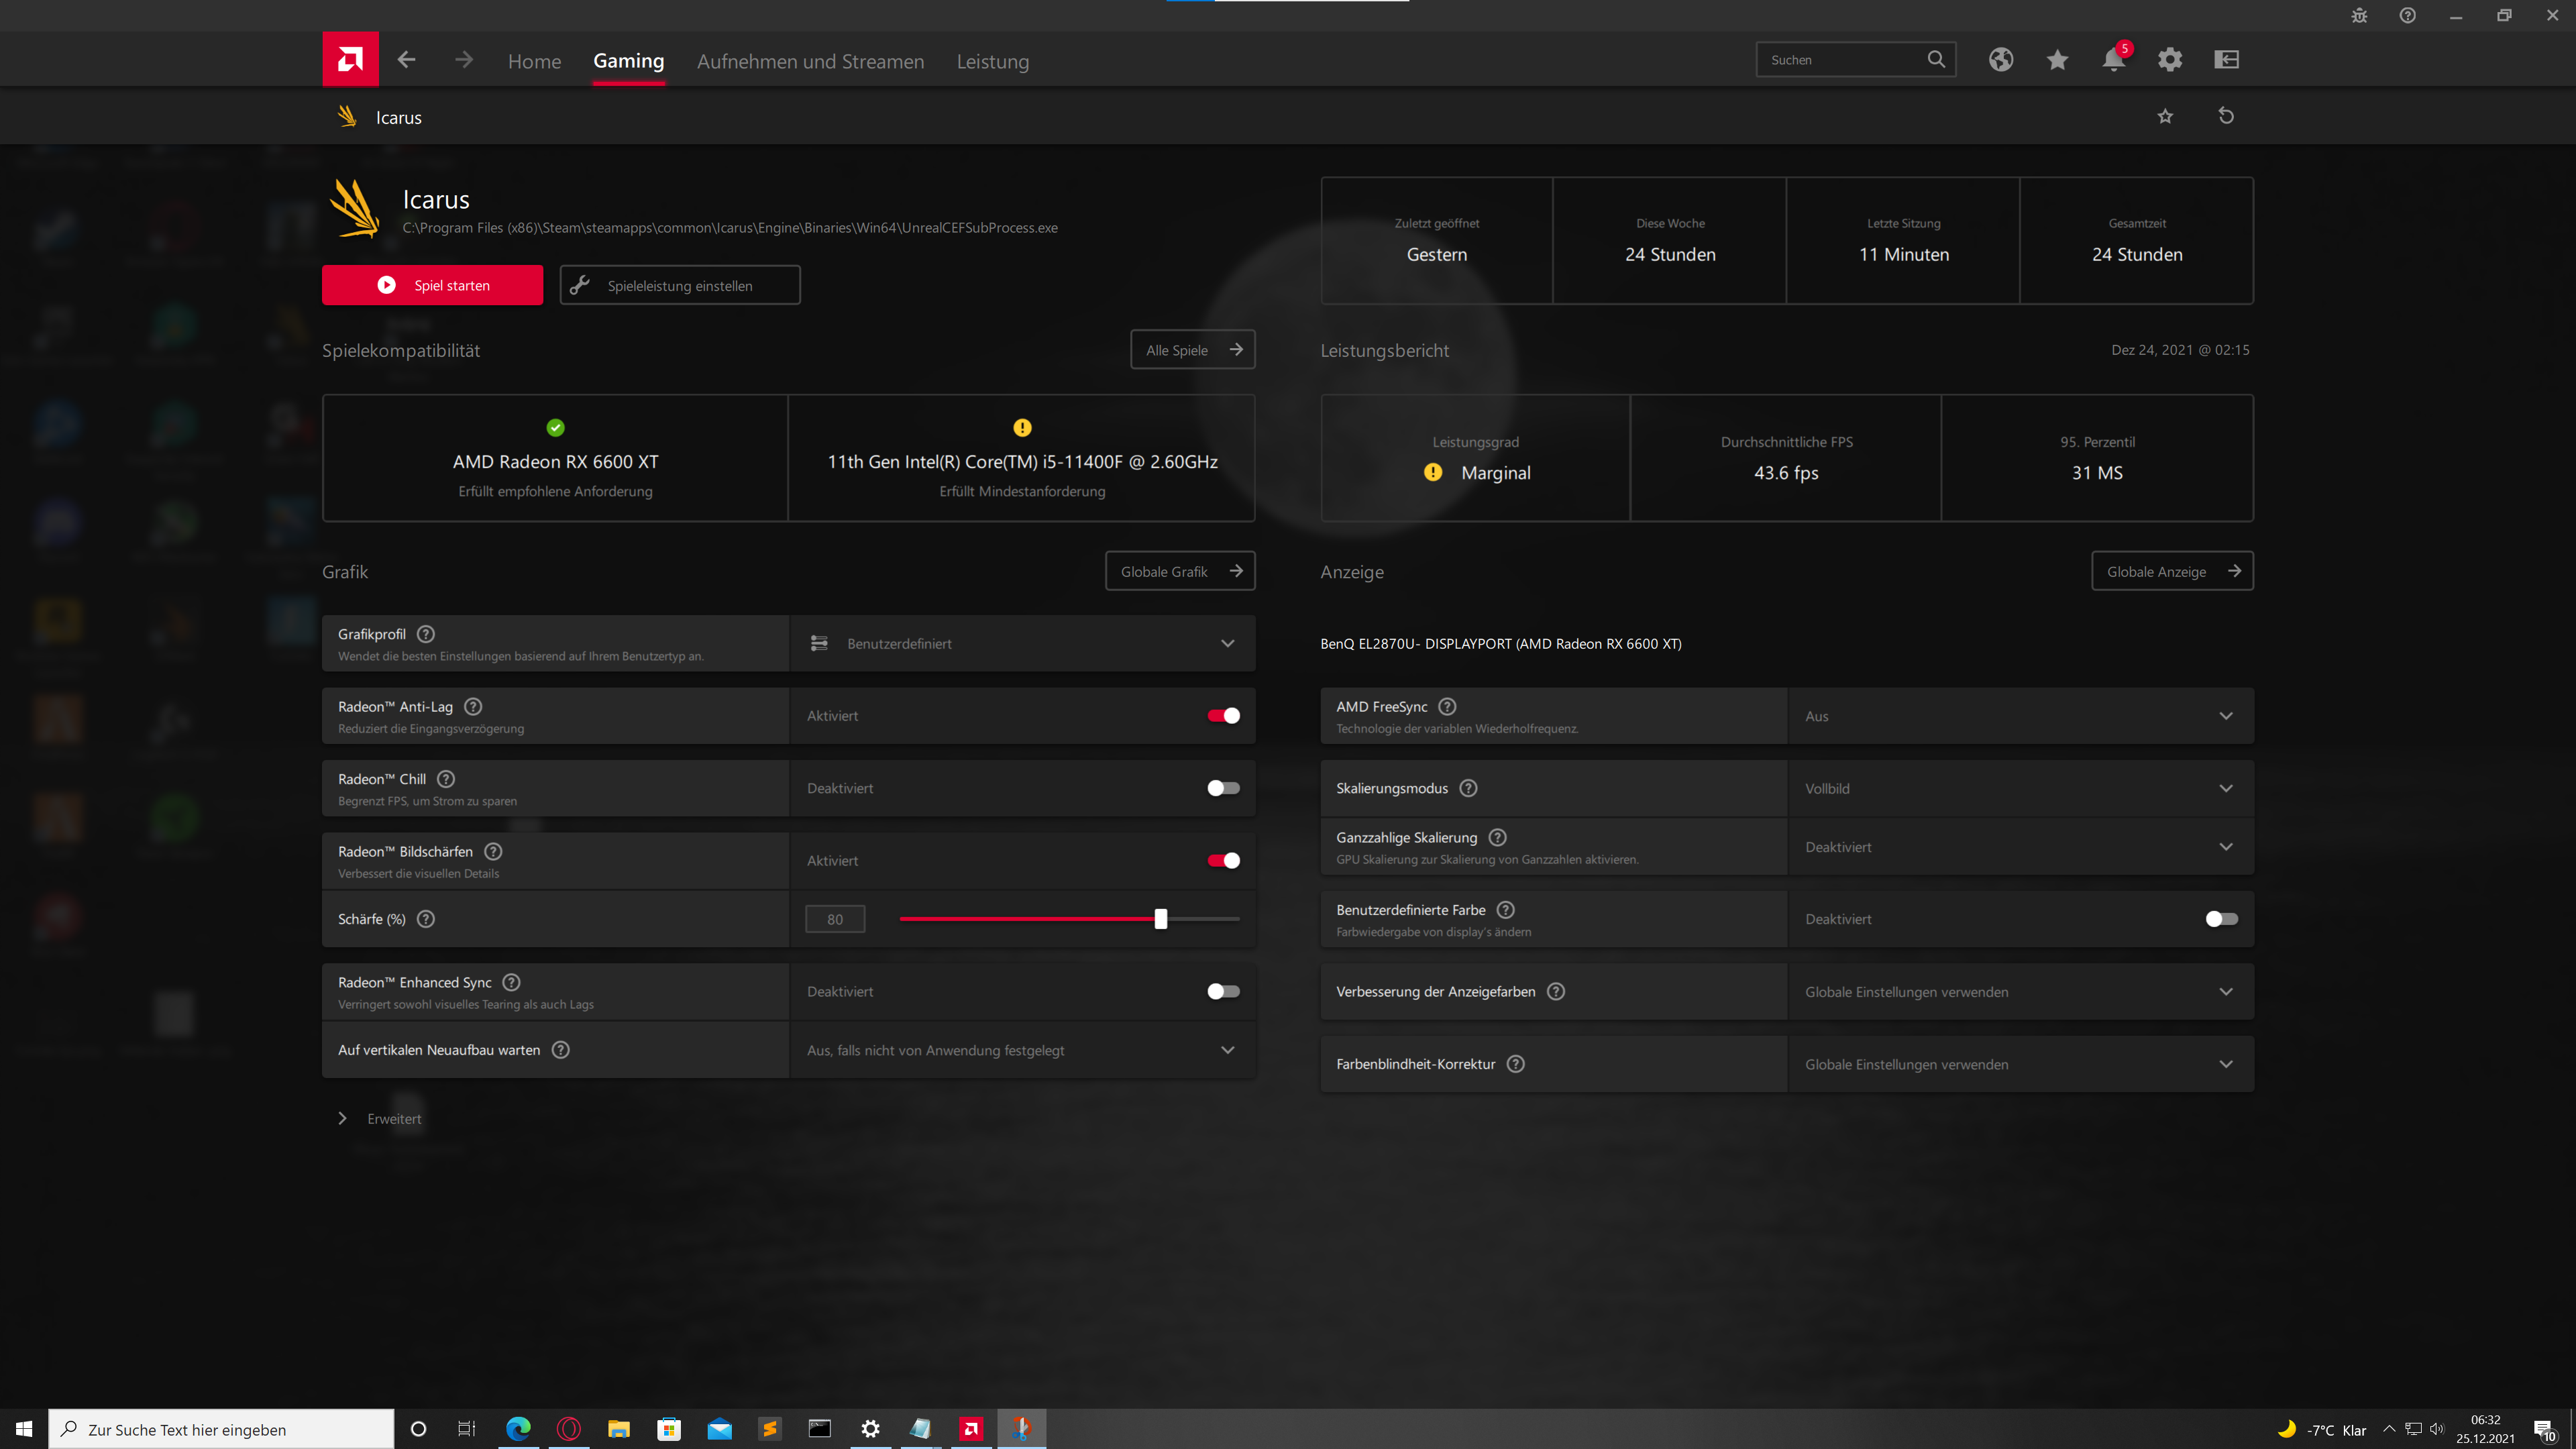Click the AMD logo home icon
This screenshot has height=1449, width=2576.
pyautogui.click(x=350, y=59)
